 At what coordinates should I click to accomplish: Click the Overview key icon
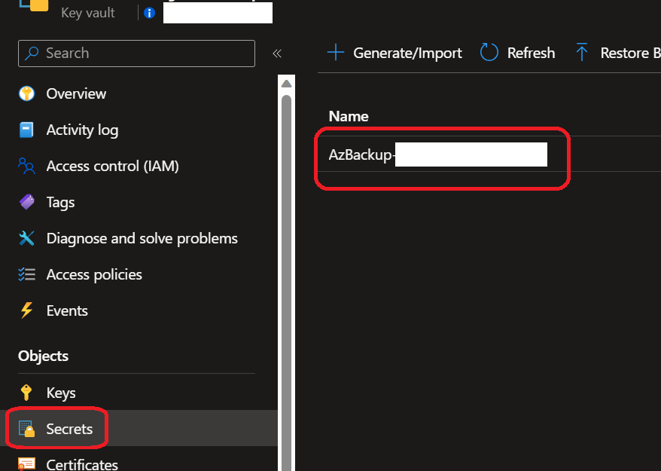(x=27, y=93)
